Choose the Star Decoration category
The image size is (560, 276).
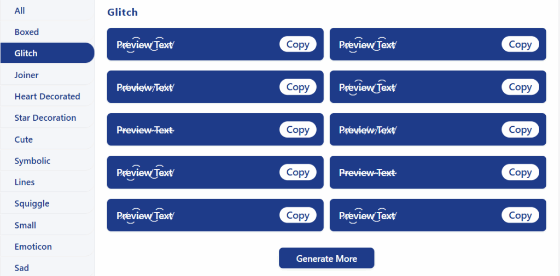click(x=47, y=118)
